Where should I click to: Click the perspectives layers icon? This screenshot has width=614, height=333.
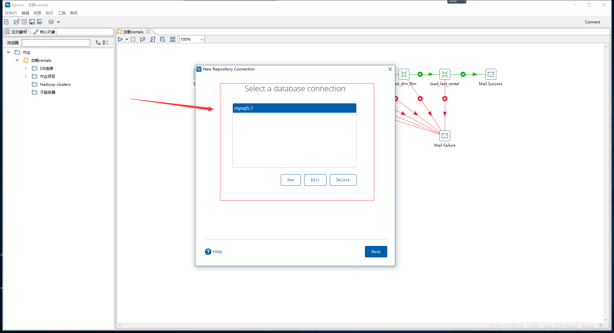[x=51, y=22]
